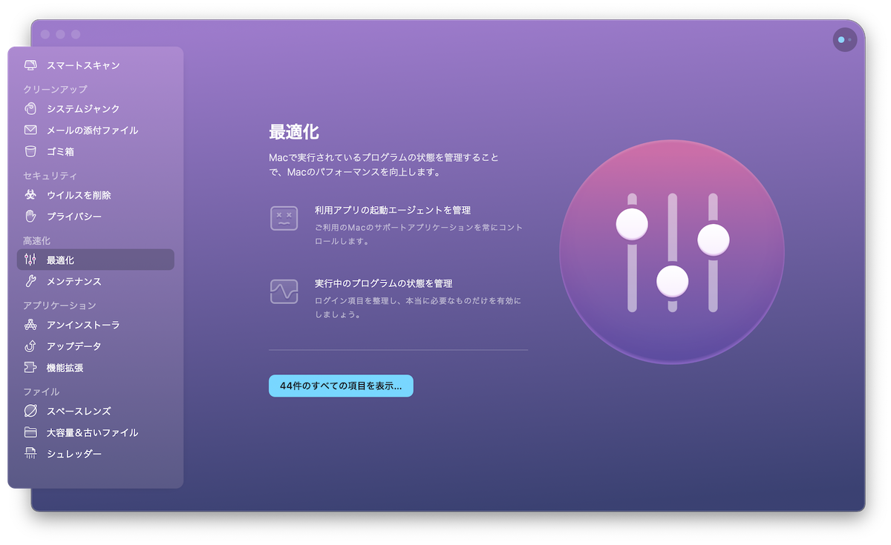Click the Uninstaller icon in sidebar
The height and width of the screenshot is (545, 891).
pyautogui.click(x=30, y=325)
